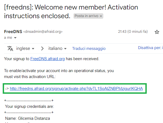
Task: Click the inglese language label
Action: pos(23,48)
